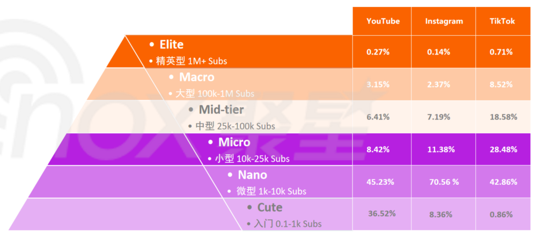The image size is (537, 234).
Task: Click the Micro tier label
Action: coord(234,142)
